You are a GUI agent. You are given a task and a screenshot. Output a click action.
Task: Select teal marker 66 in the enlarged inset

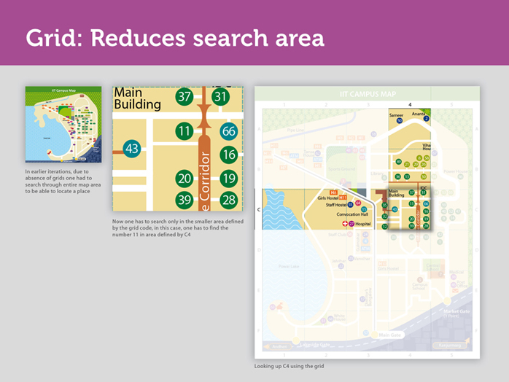coord(229,131)
